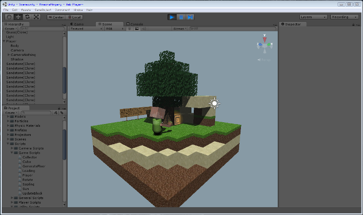
Task: Select the GenerateFloor script
Action: click(34, 166)
